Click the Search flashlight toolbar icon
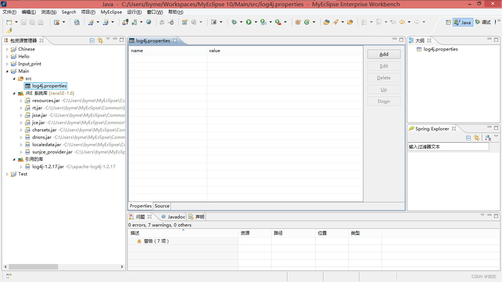 point(336,22)
